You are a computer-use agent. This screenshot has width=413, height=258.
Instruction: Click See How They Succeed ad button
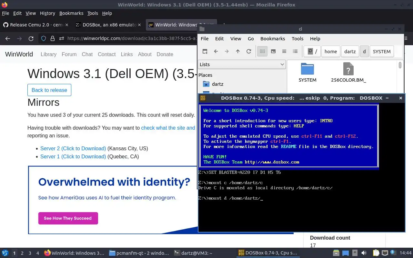[x=68, y=218]
